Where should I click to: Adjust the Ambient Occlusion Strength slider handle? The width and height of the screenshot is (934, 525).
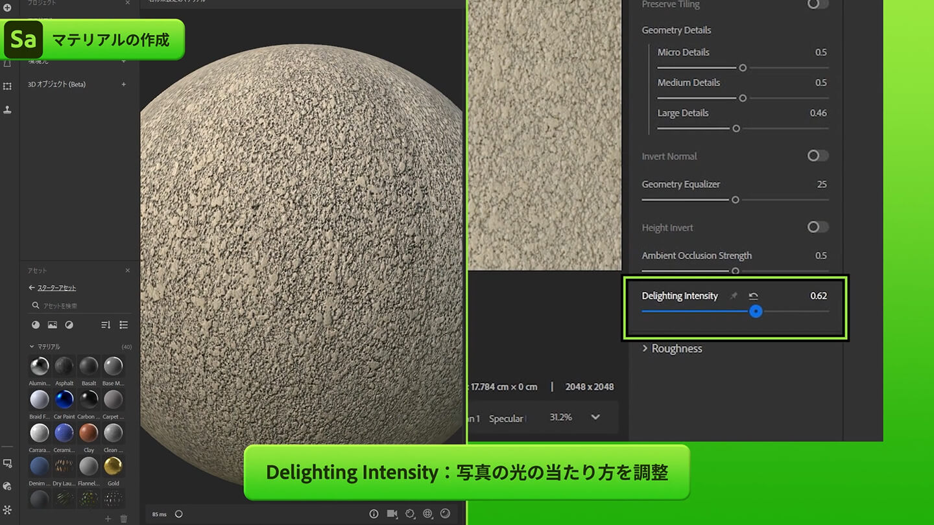tap(735, 271)
